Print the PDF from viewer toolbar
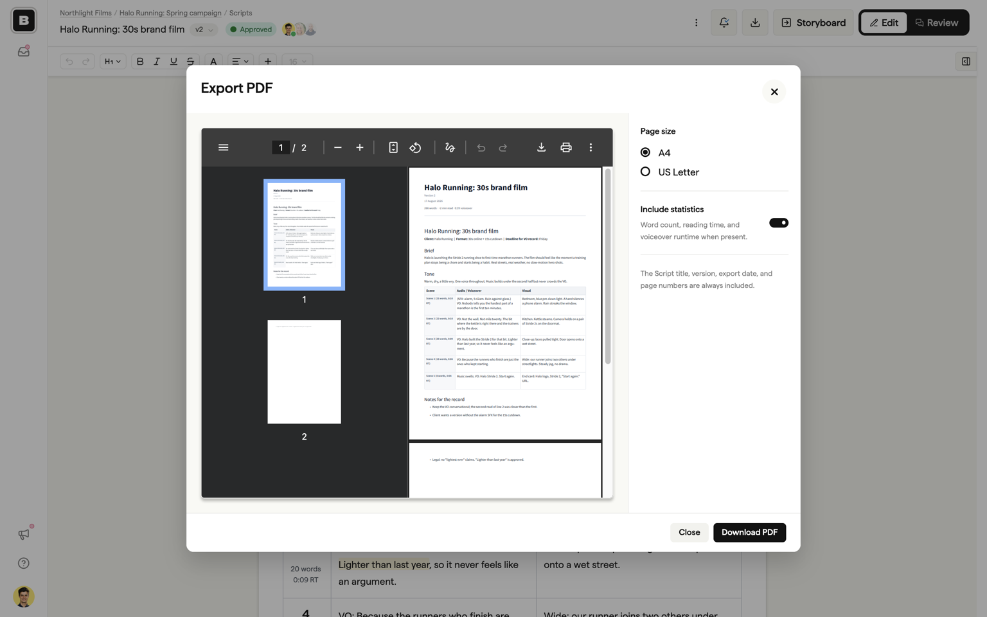The image size is (987, 617). point(565,148)
